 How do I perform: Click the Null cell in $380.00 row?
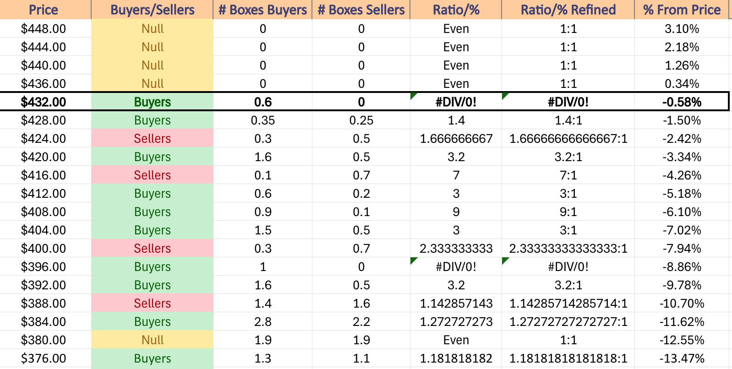[x=153, y=340]
